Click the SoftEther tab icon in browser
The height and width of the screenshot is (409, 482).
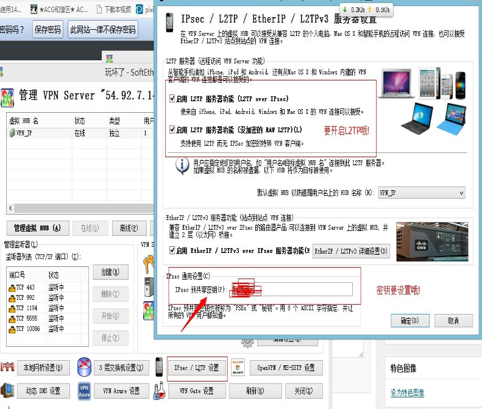tap(109, 58)
